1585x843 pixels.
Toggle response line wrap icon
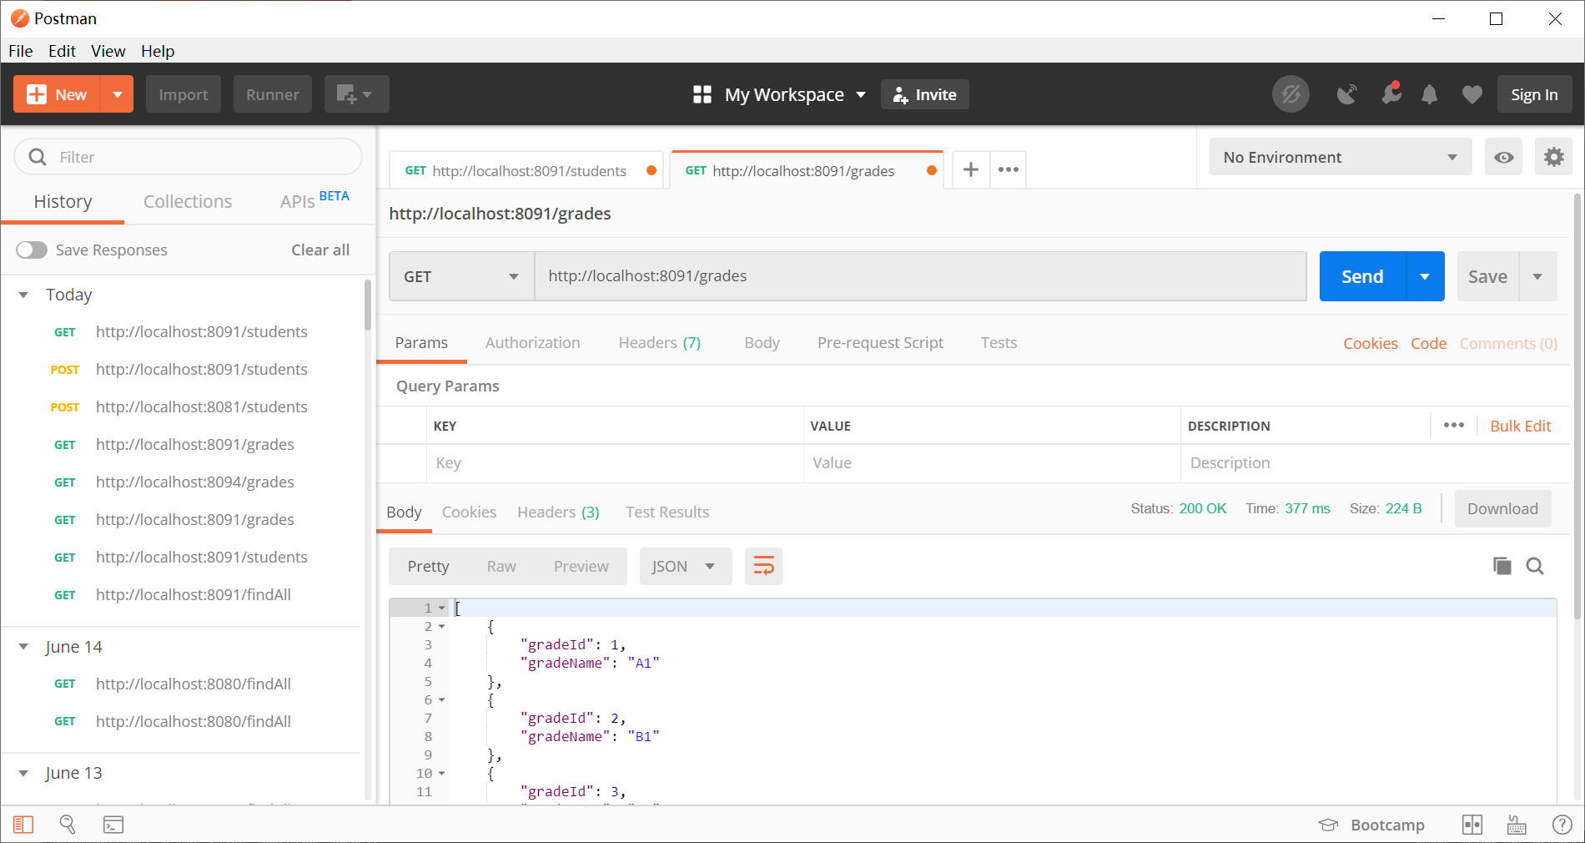763,567
